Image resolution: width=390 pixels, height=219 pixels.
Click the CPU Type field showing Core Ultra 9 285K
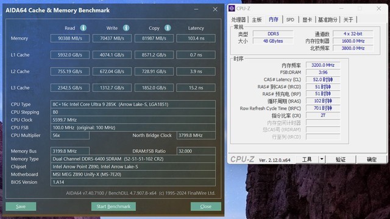133,104
